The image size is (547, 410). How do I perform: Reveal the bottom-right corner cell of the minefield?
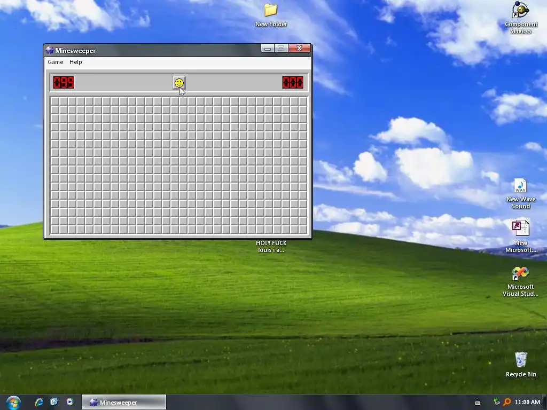(303, 230)
